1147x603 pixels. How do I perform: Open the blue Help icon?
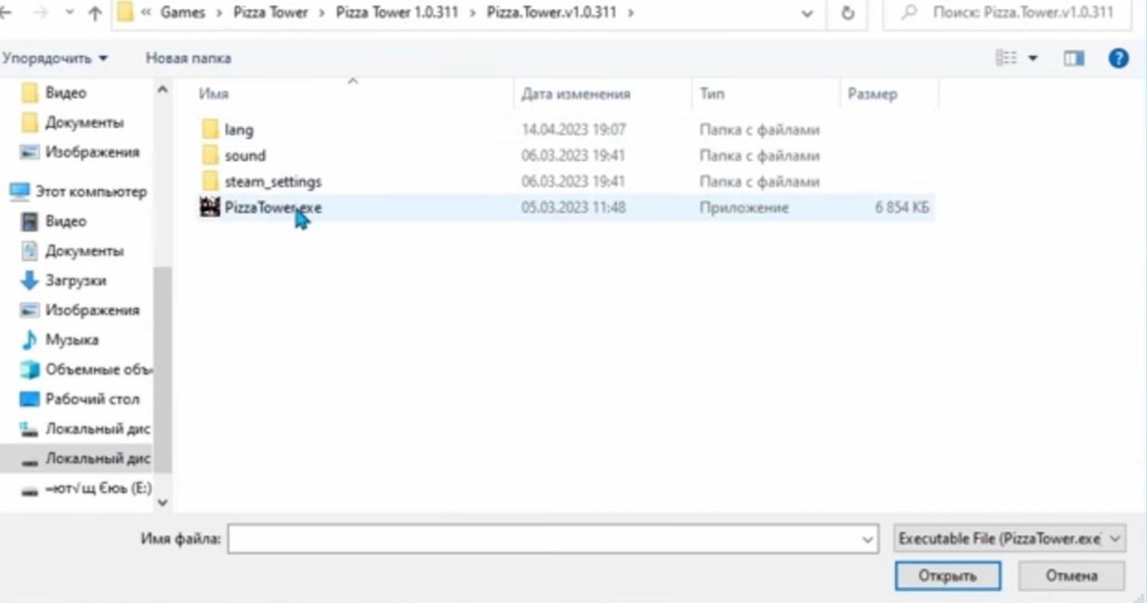click(x=1118, y=58)
